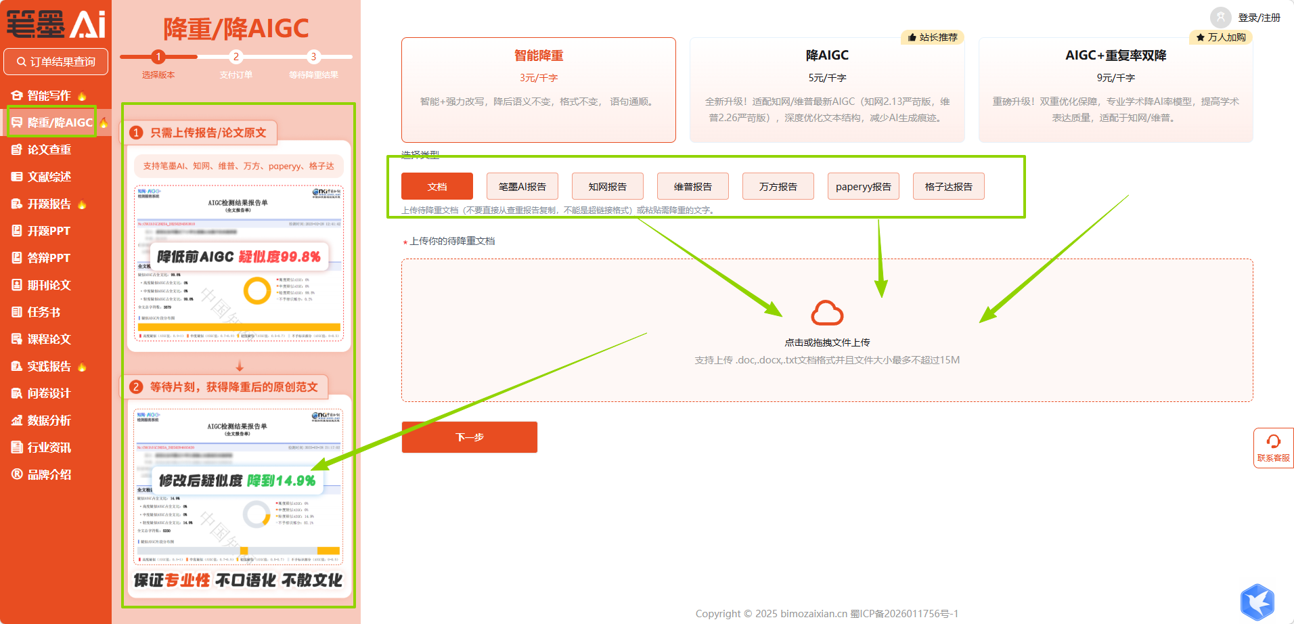
Task: Click the flame icon beside 实践报告
Action: tap(82, 367)
